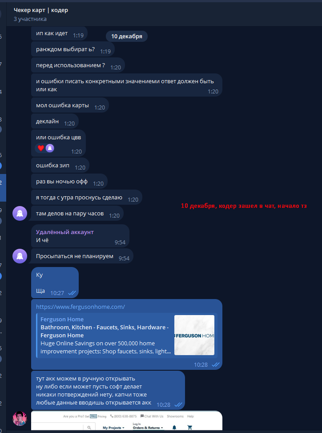This screenshot has width=322, height=433.
Task: Click the '10 декабря' date badge
Action: (x=127, y=36)
